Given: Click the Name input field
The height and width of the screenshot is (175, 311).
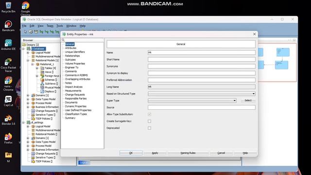Looking at the screenshot, I should pos(202,52).
